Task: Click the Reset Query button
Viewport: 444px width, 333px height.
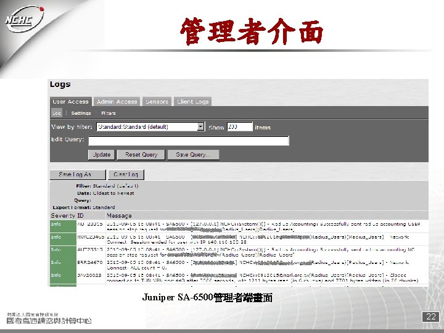Action: tap(141, 155)
